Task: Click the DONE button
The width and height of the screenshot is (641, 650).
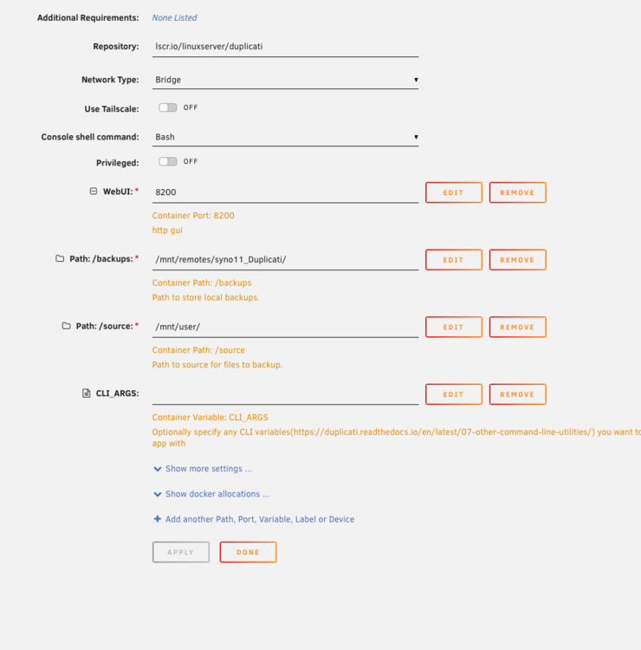Action: (248, 552)
